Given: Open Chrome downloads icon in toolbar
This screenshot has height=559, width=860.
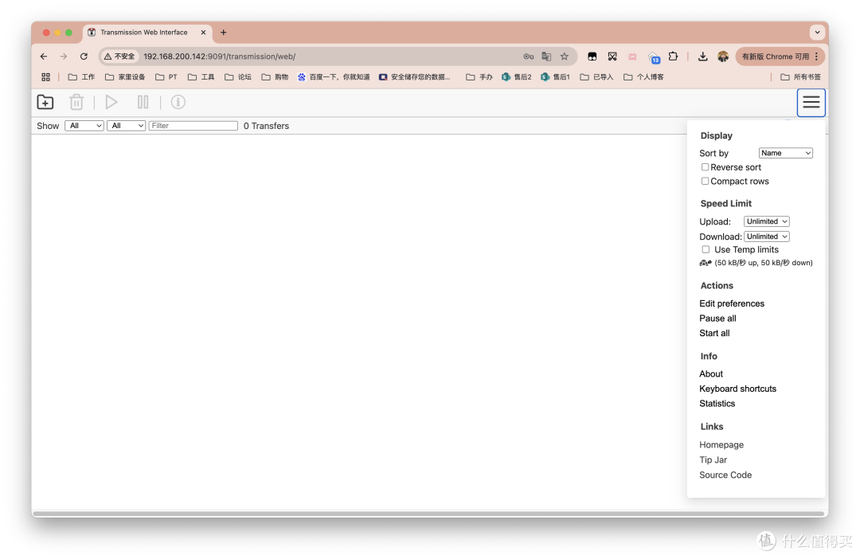Looking at the screenshot, I should [x=702, y=56].
